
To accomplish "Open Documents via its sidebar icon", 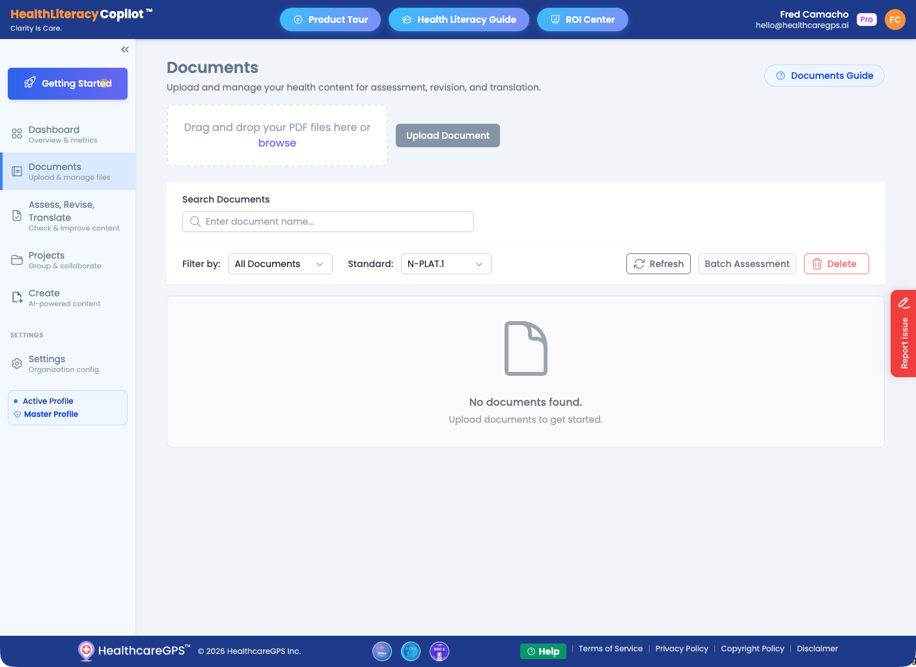I will [16, 171].
